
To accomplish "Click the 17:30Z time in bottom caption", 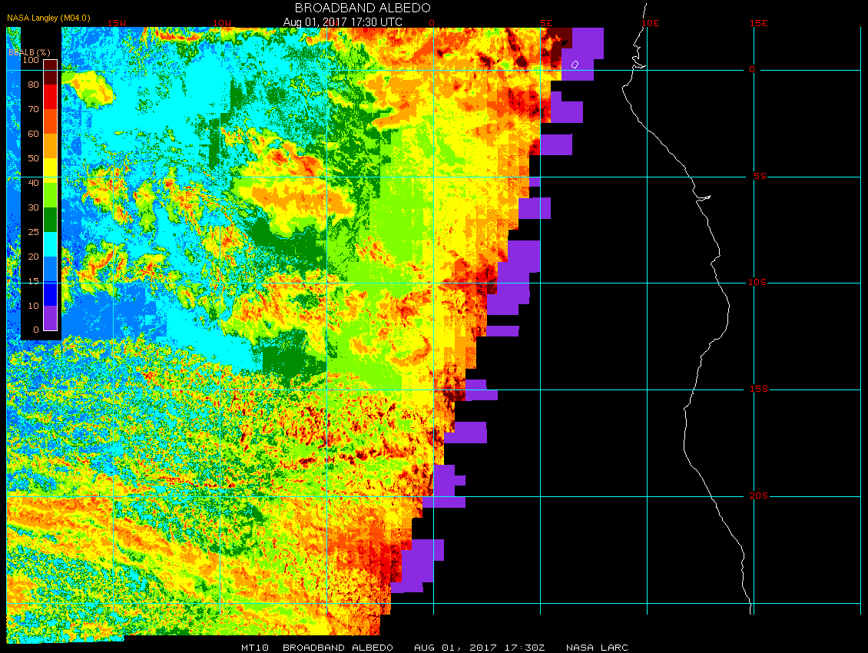I will (x=525, y=648).
